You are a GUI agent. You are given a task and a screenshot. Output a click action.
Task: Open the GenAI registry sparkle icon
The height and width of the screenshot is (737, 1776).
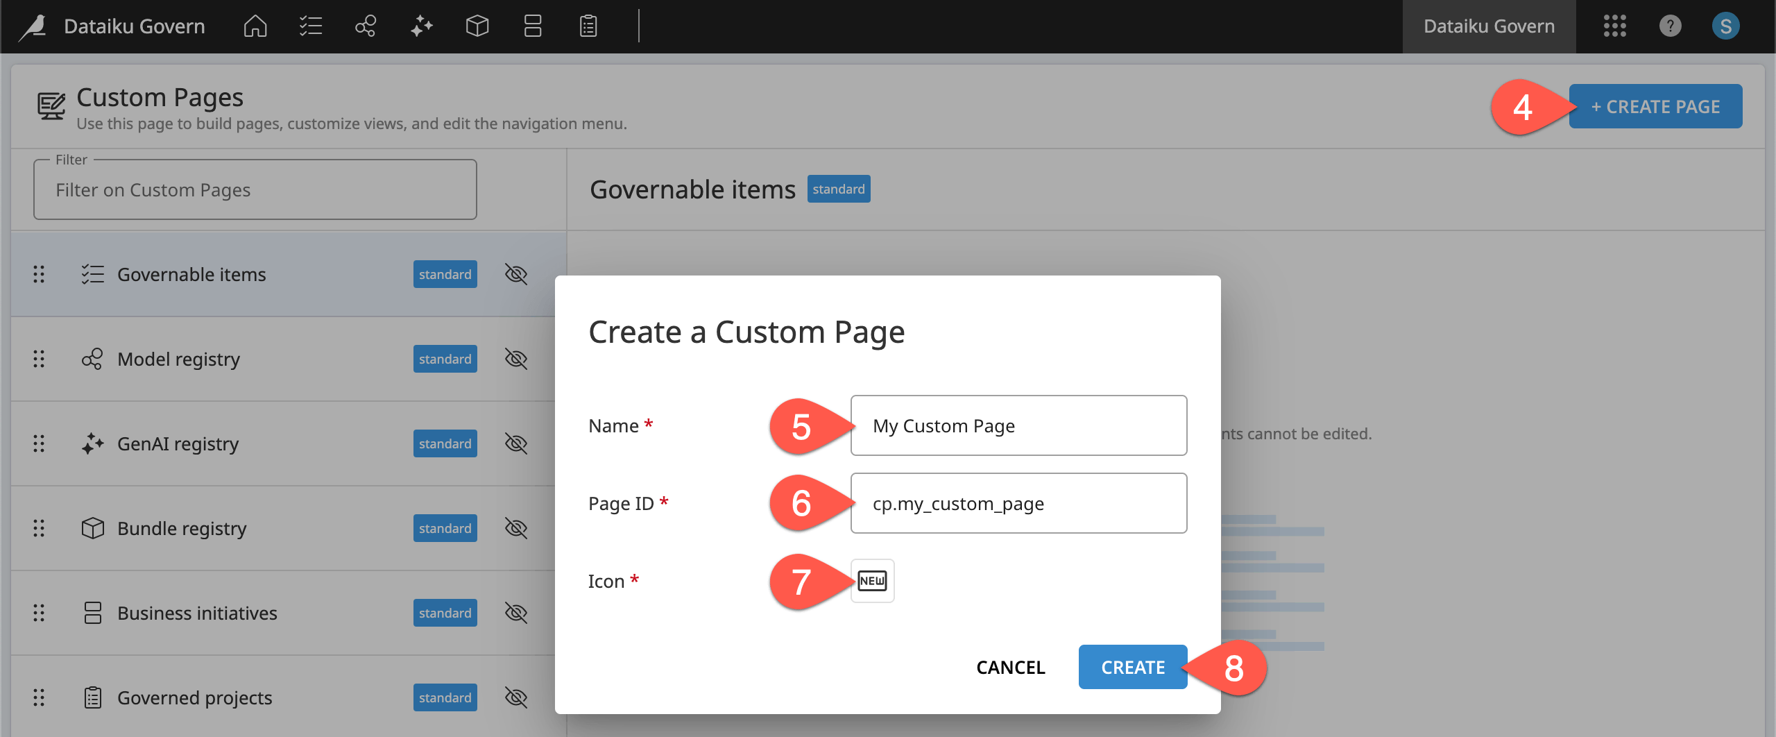(x=421, y=26)
